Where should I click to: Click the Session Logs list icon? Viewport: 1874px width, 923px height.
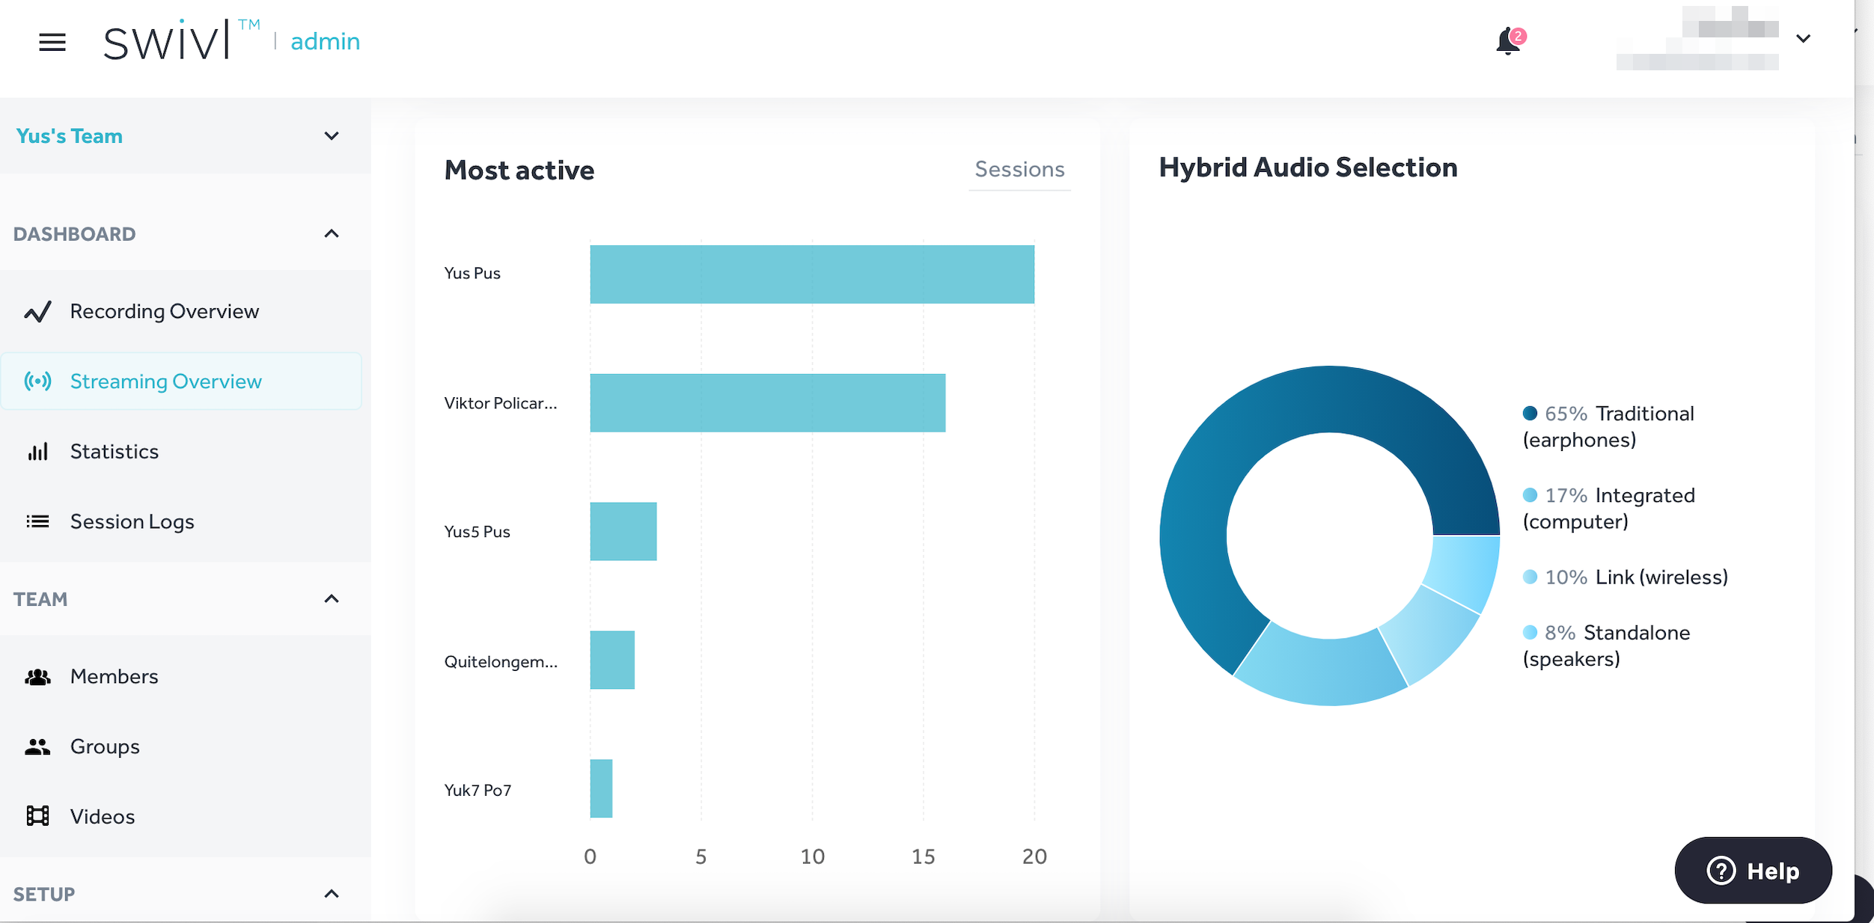tap(37, 521)
